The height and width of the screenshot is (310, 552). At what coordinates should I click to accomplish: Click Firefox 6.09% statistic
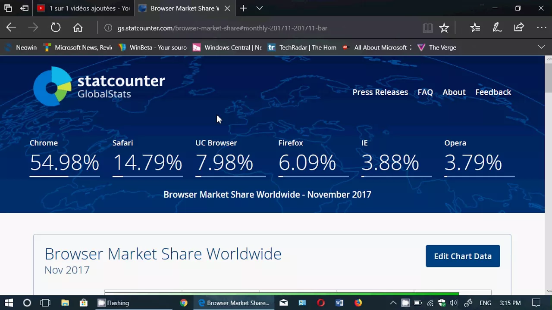pos(314,158)
